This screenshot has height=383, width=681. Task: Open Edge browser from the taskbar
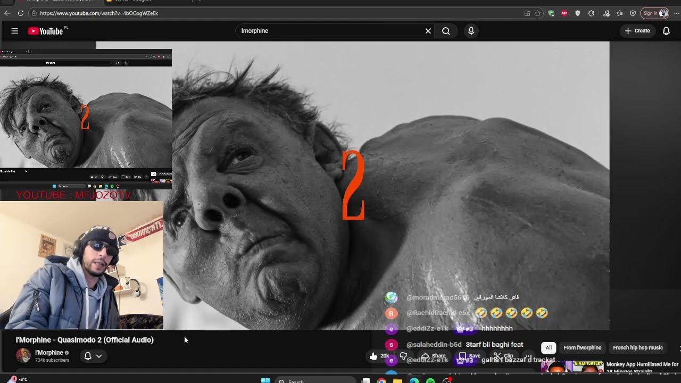tap(414, 380)
